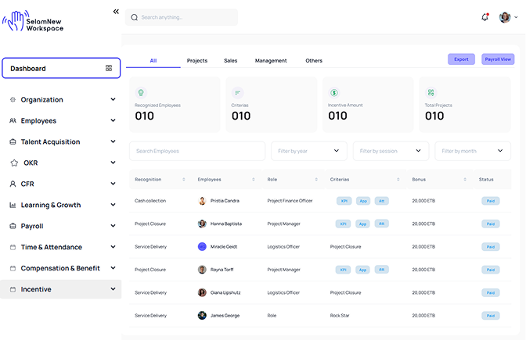Image resolution: width=526 pixels, height=340 pixels.
Task: Sort table by Recognition column
Action: [185, 180]
